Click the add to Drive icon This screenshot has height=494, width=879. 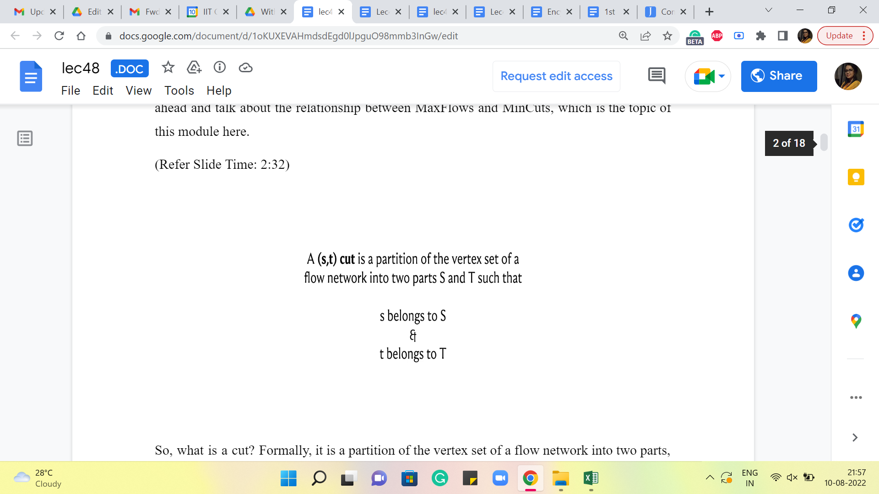tap(194, 68)
